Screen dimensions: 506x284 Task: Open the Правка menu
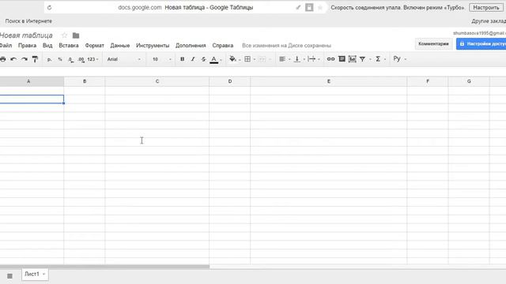coord(27,46)
